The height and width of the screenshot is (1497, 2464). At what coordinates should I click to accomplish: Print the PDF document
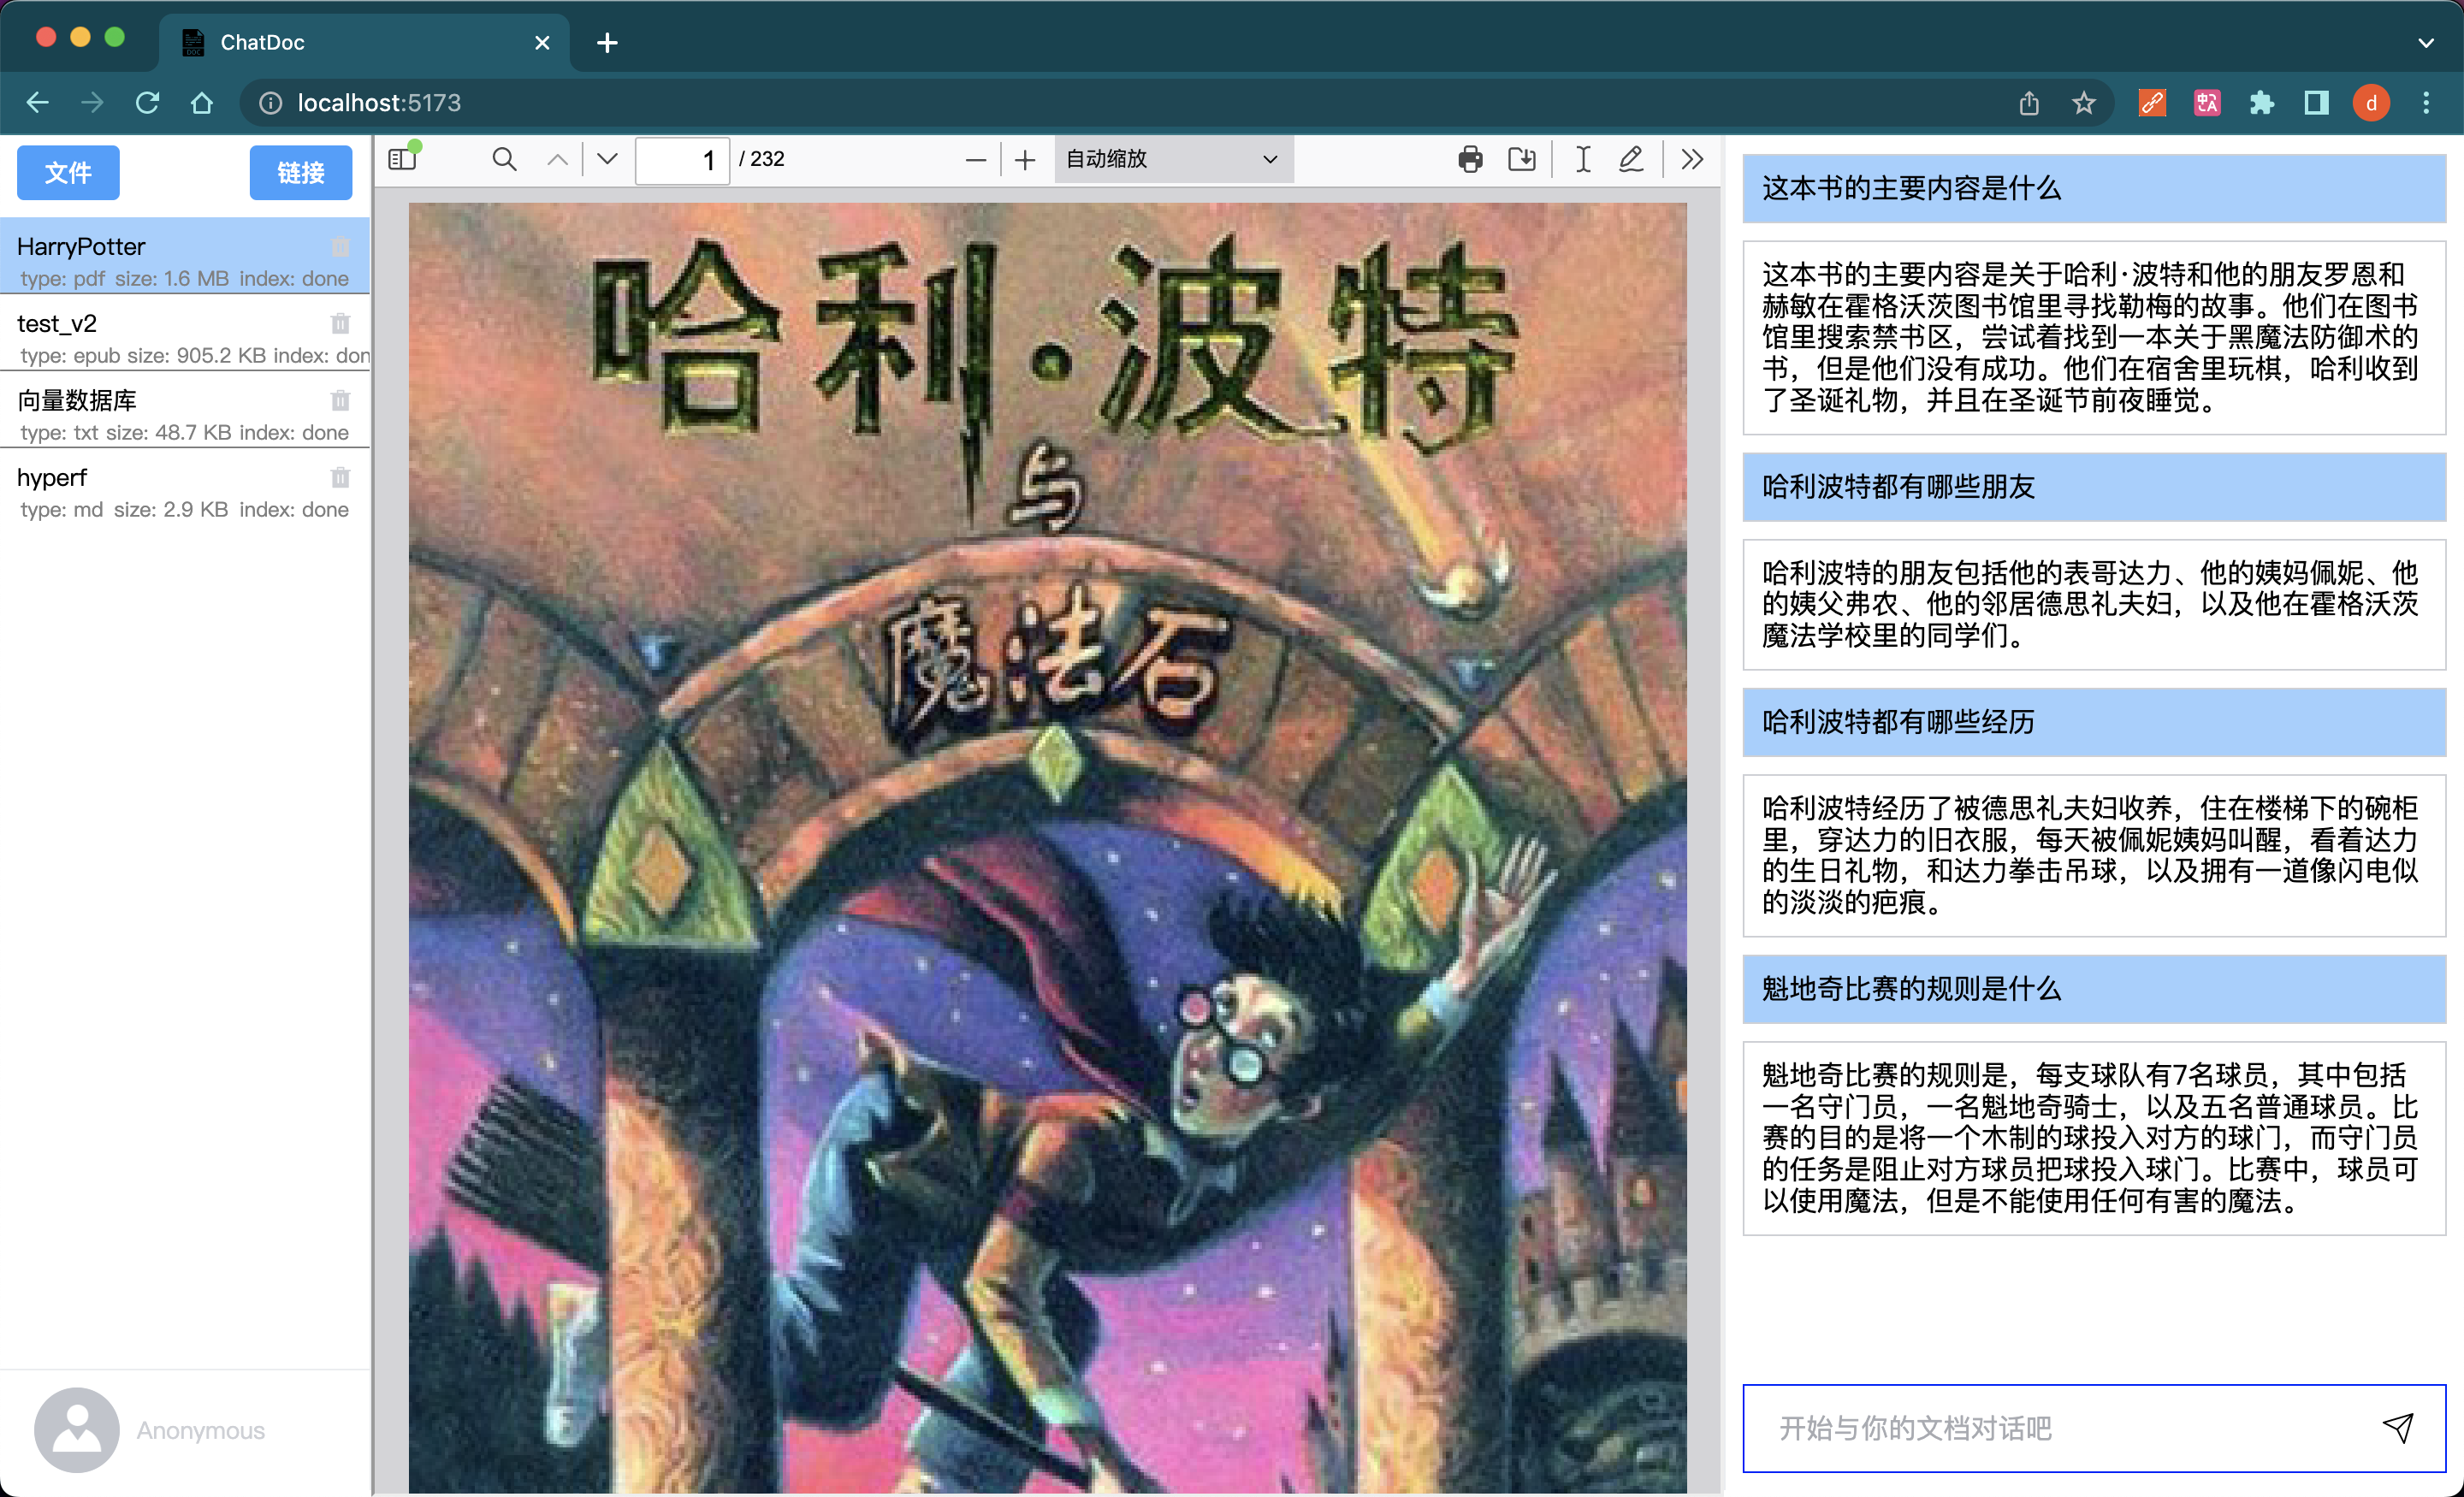(x=1470, y=159)
